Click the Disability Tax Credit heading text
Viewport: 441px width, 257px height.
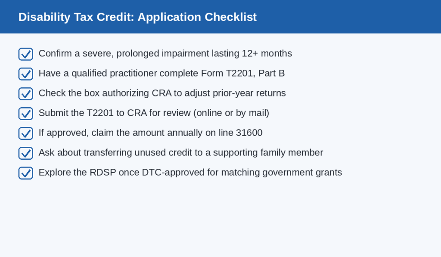pos(137,17)
